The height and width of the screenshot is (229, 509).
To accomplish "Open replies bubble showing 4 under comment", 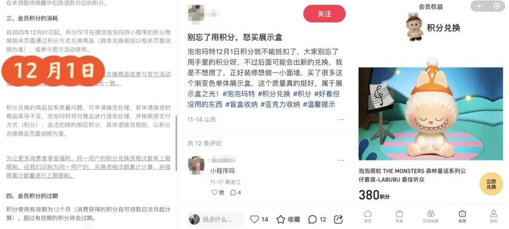I will (x=235, y=192).
